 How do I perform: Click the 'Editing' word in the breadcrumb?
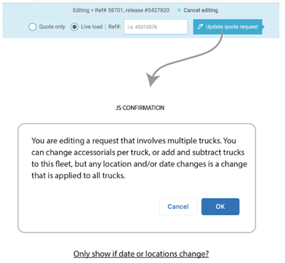[81, 10]
